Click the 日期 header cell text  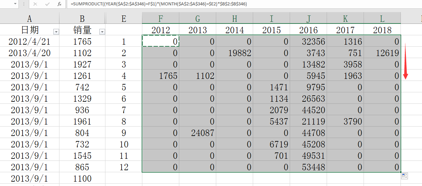[x=30, y=30]
